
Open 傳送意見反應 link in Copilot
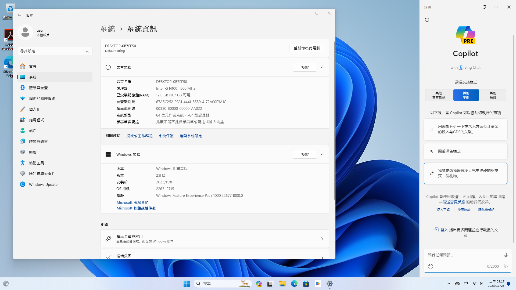(454, 202)
